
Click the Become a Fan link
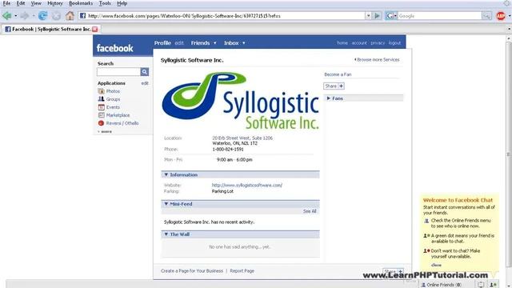338,74
